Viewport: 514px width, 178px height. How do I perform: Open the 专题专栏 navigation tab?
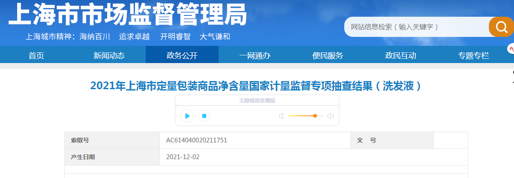(x=474, y=55)
